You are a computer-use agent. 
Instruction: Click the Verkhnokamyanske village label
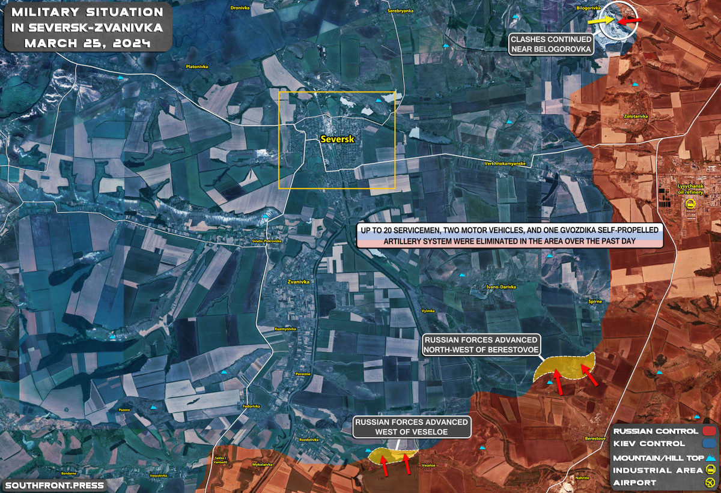505,163
